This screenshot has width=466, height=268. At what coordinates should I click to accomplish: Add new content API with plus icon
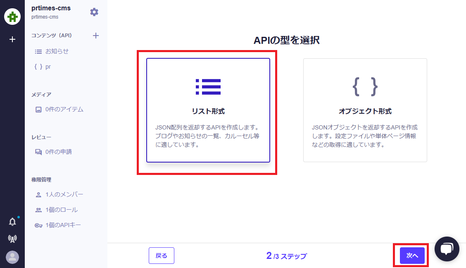click(x=96, y=36)
